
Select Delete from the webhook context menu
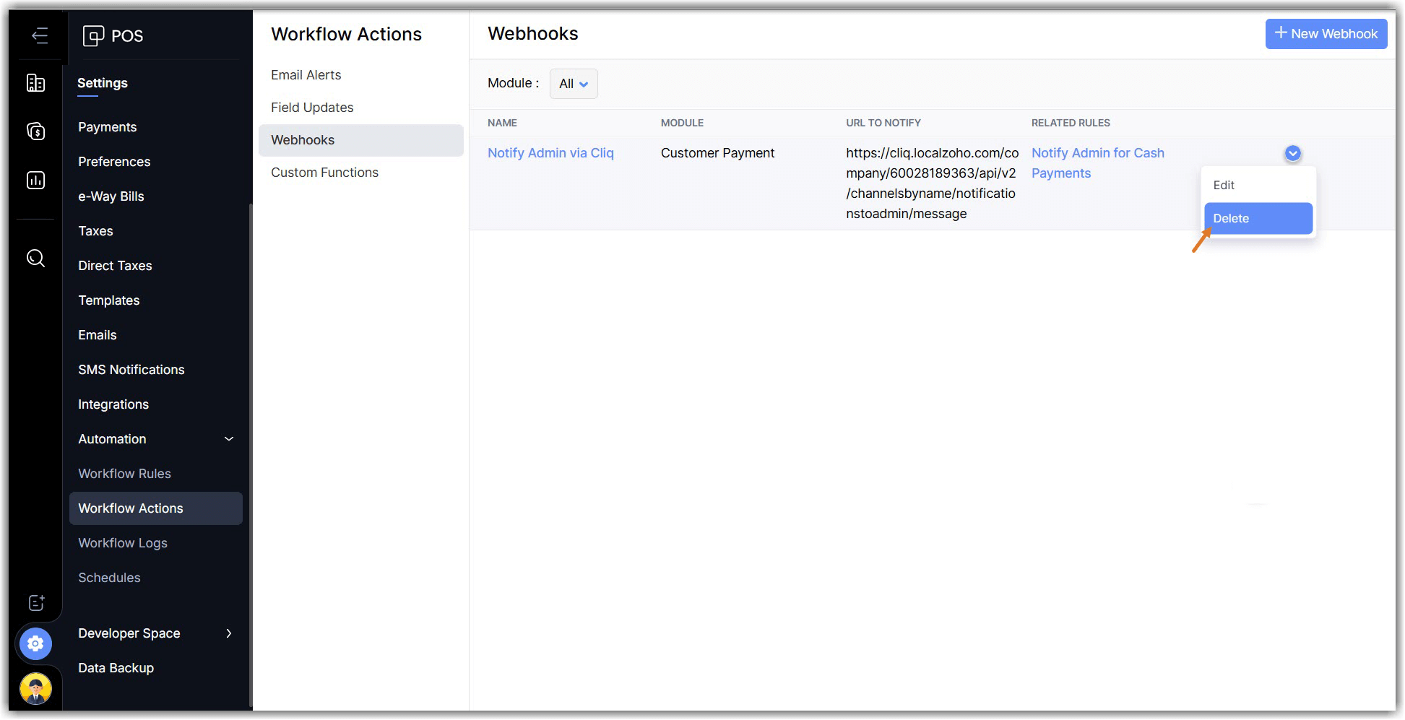1258,218
